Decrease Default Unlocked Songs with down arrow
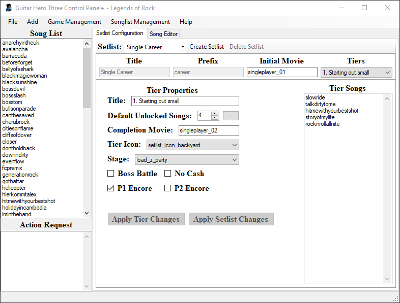Image resolution: width=400 pixels, height=303 pixels. 215,118
